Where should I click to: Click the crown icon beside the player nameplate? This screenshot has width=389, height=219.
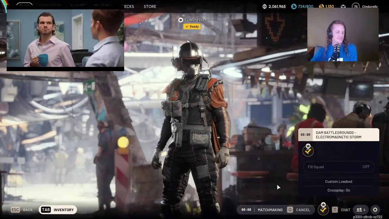(181, 20)
